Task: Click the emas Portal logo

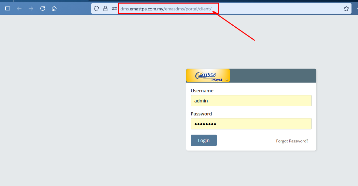Action: pyautogui.click(x=208, y=75)
